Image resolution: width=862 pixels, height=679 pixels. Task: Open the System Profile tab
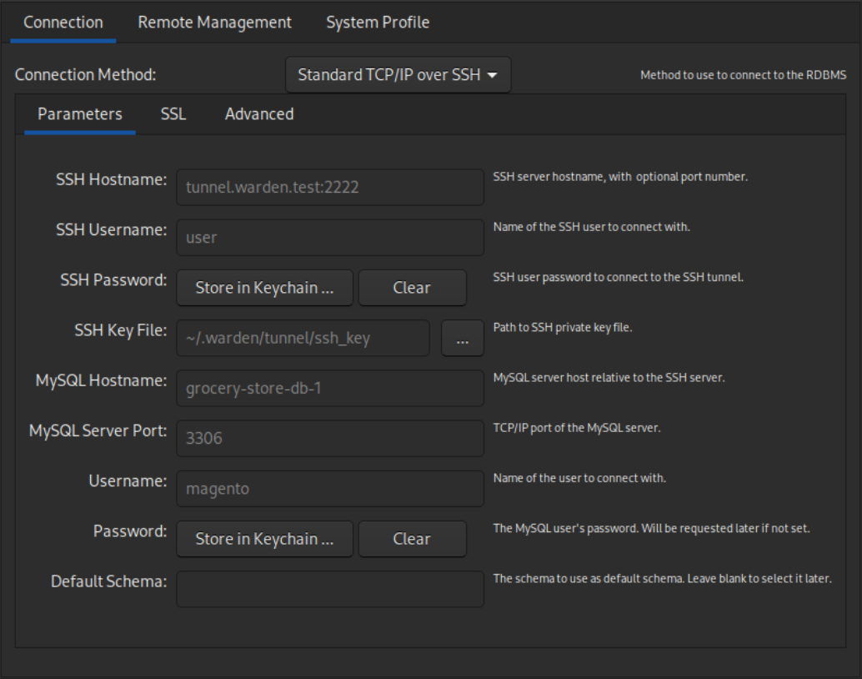click(x=378, y=23)
